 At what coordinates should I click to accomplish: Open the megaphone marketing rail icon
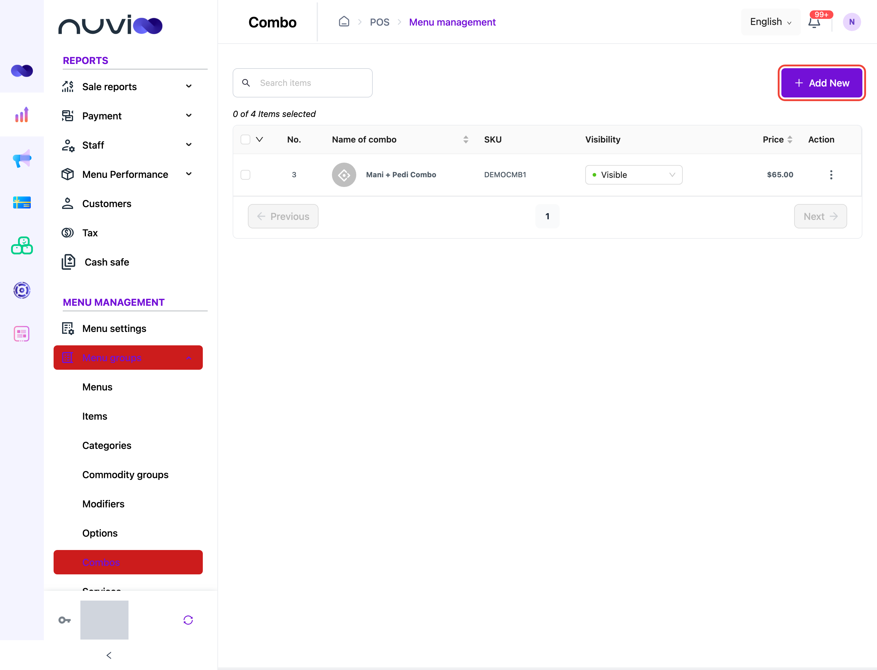coord(22,159)
